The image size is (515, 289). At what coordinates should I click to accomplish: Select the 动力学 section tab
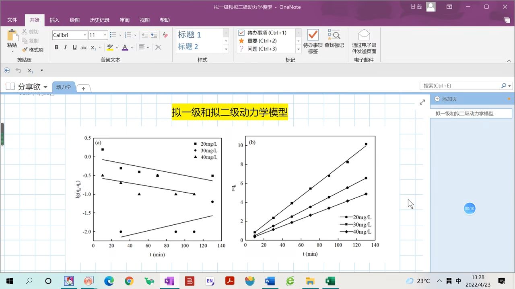tap(64, 87)
